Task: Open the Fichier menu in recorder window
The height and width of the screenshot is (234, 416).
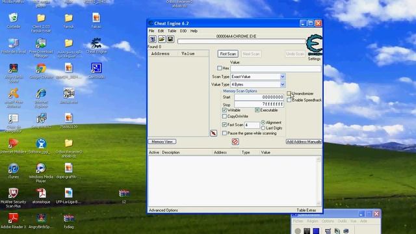Action: click(298, 221)
